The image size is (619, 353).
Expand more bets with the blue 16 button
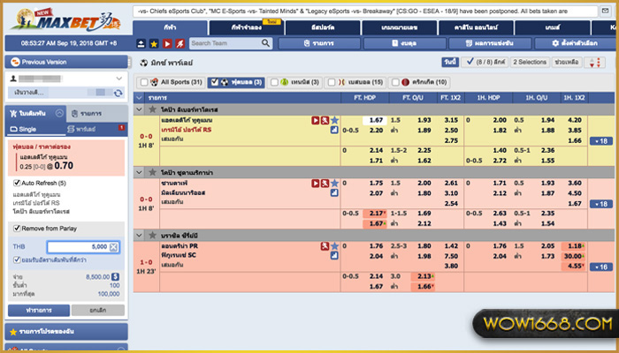pos(602,267)
